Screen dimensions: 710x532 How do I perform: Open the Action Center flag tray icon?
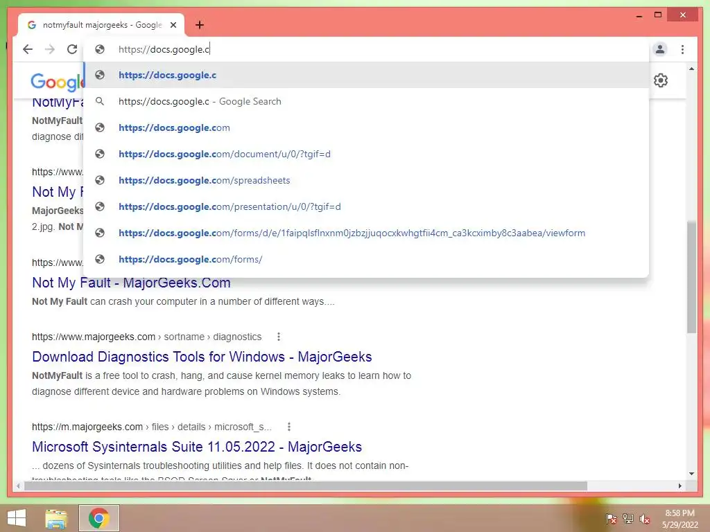pyautogui.click(x=611, y=518)
